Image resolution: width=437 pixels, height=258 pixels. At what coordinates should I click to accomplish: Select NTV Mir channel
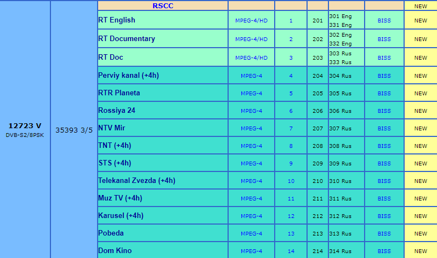(112, 128)
